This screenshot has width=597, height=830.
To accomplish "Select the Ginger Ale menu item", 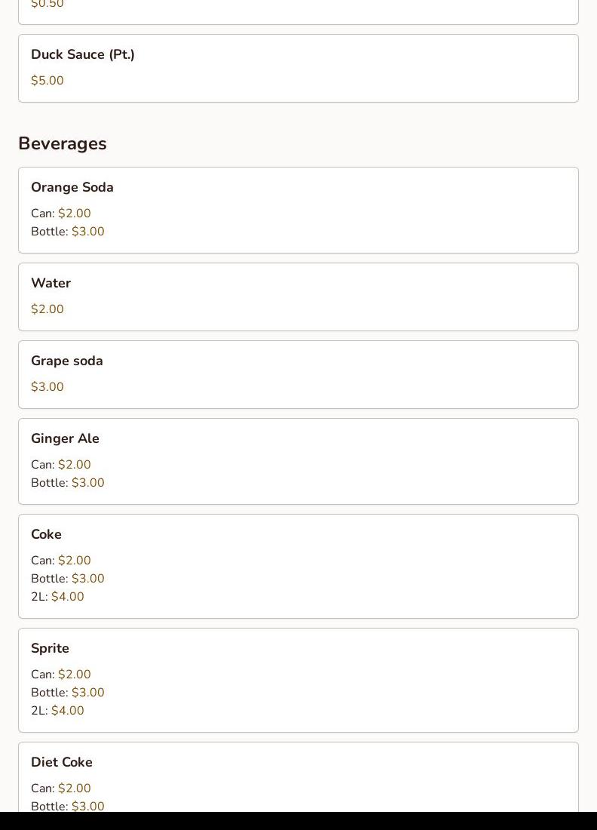I will point(65,438).
